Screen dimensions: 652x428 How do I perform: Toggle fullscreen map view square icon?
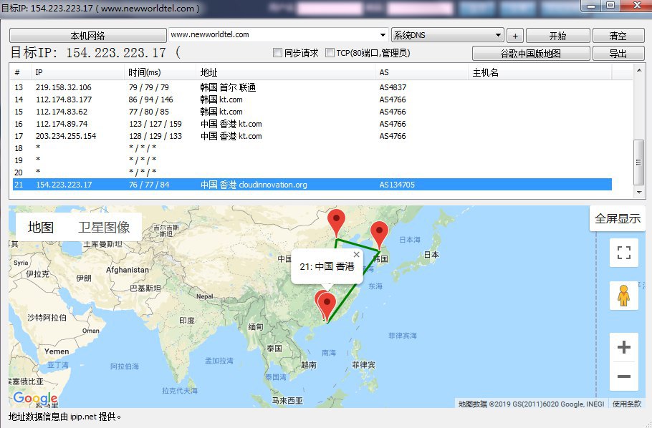623,253
